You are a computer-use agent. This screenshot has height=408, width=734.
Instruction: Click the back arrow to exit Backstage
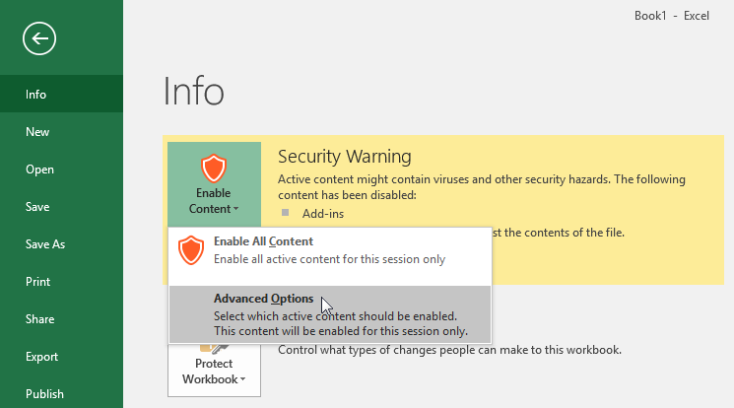coord(40,39)
